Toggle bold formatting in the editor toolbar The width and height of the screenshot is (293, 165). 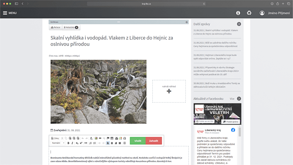[x=68, y=143]
